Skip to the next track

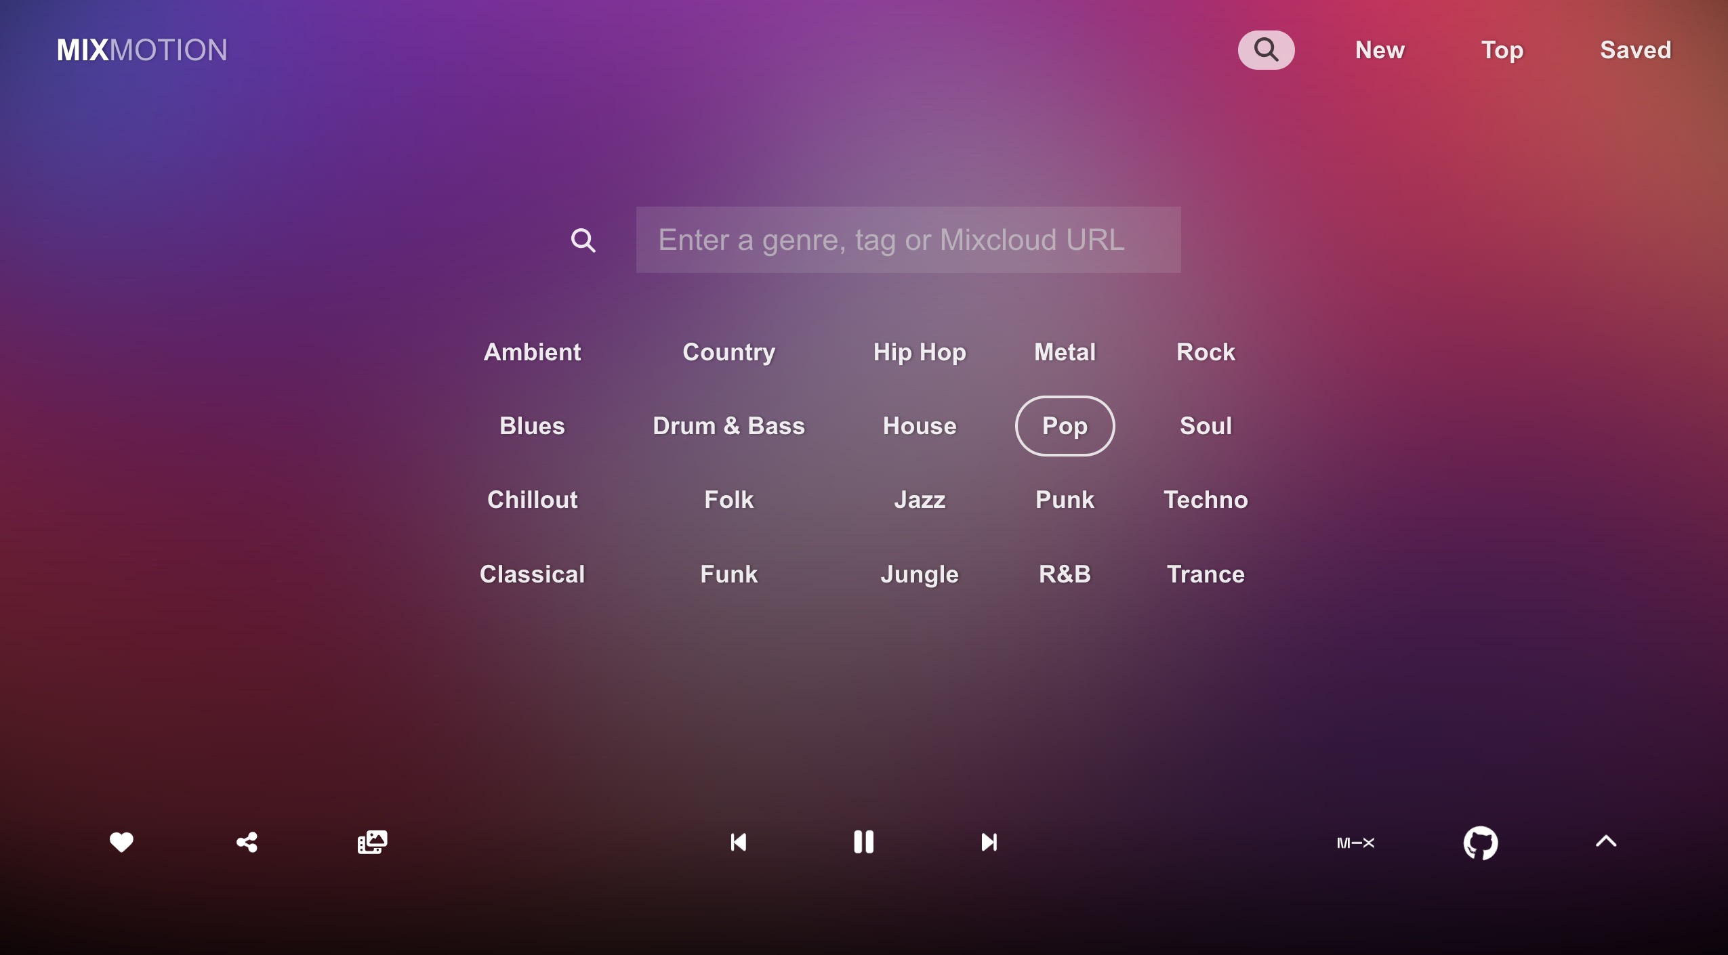[x=989, y=842]
